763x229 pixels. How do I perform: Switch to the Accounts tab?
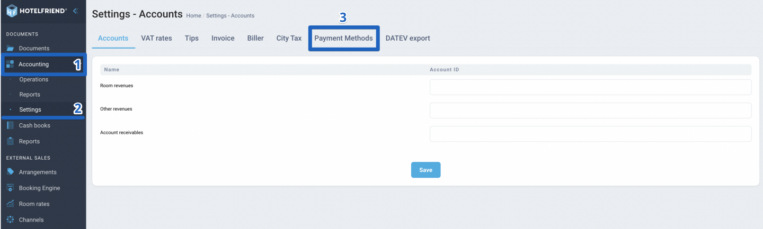113,38
